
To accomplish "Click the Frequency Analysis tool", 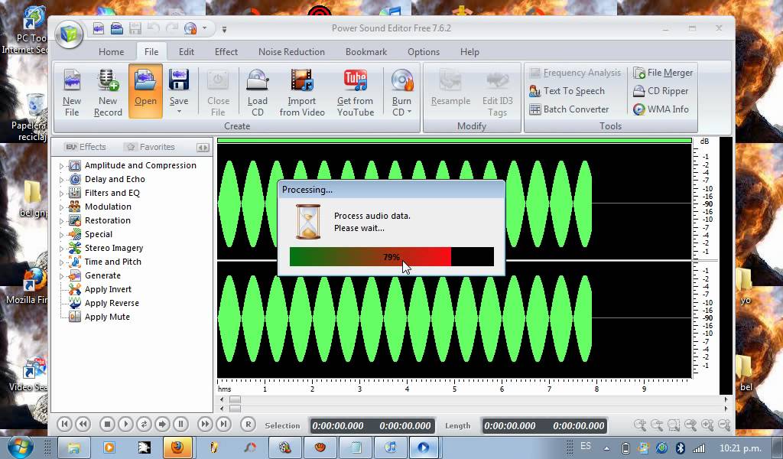I will (575, 73).
